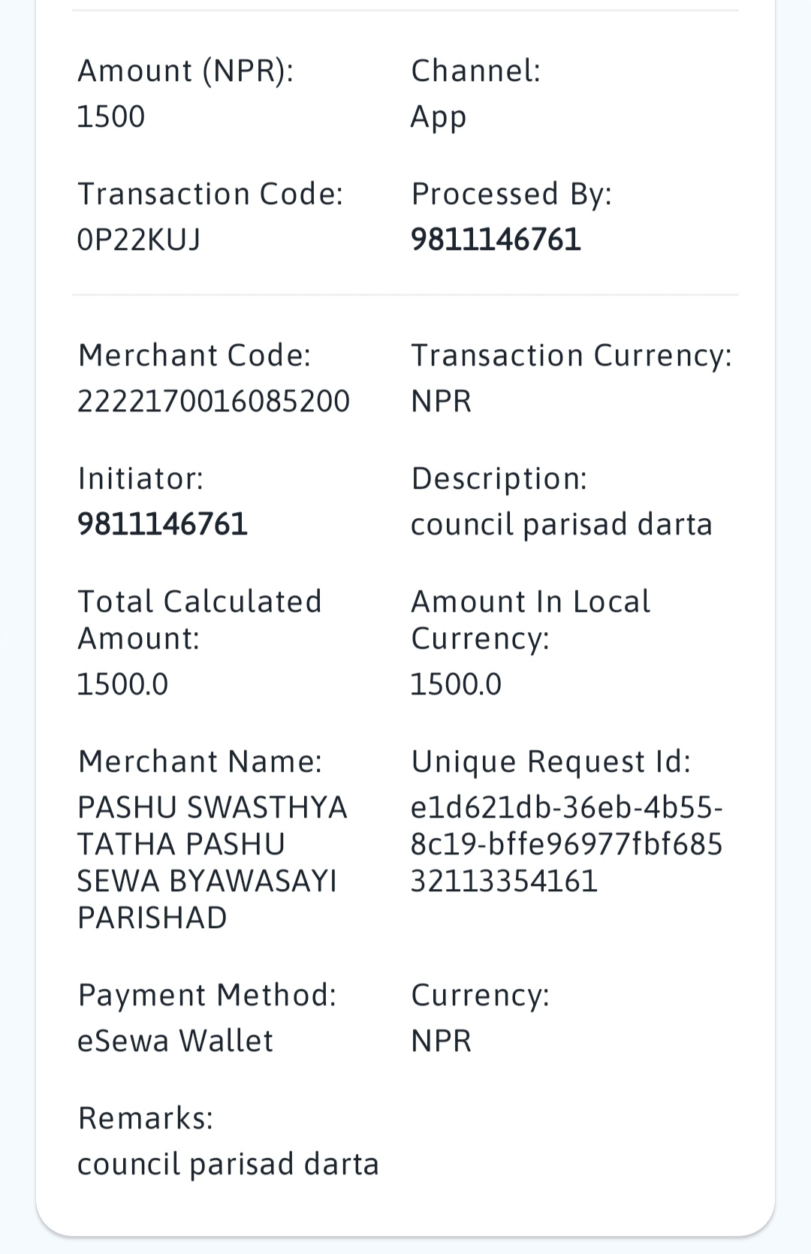Select the Description text council parisad darta
Viewport: 811px width, 1254px height.
tap(561, 525)
